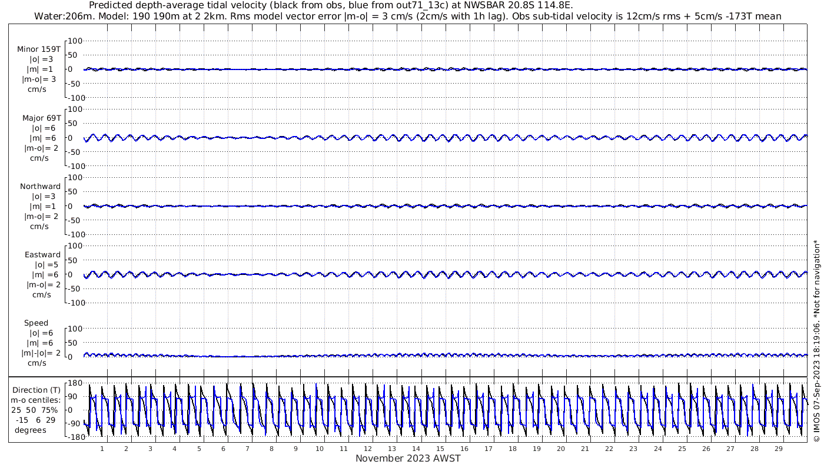This screenshot has width=824, height=471.
Task: Click day '17' on the date axis
Action: coord(489,449)
